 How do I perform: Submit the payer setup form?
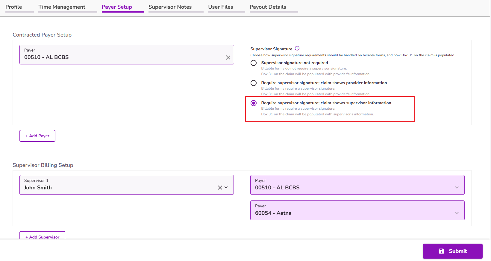click(x=452, y=251)
